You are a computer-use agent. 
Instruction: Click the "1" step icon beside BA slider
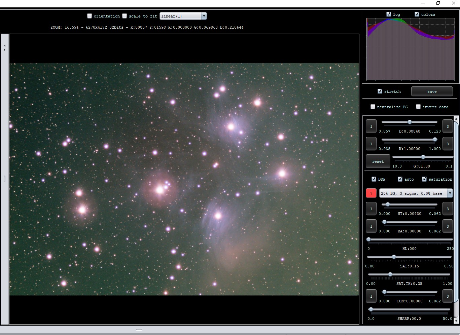[371, 226]
